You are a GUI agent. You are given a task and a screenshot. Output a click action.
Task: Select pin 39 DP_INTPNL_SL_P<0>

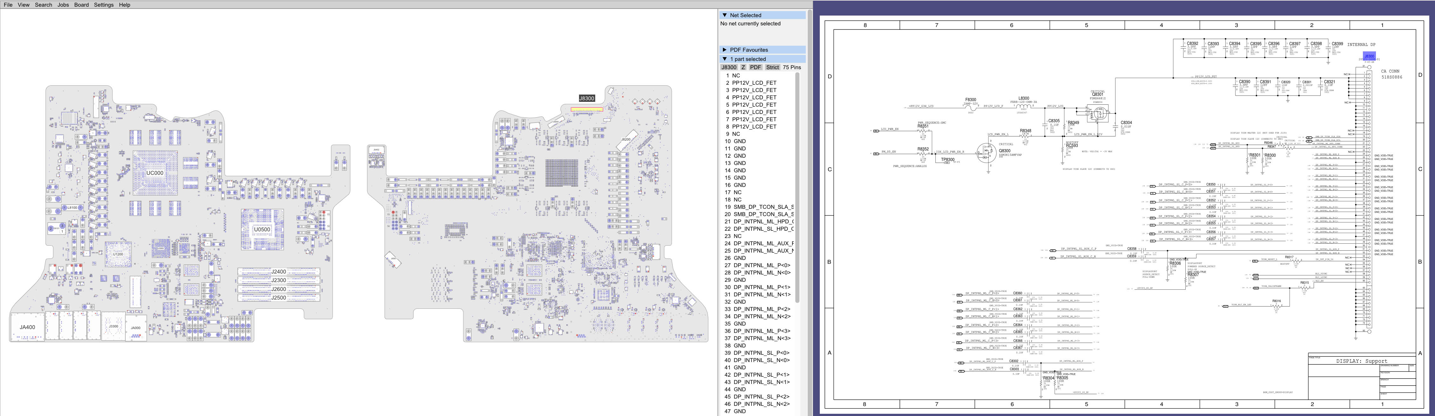[758, 353]
